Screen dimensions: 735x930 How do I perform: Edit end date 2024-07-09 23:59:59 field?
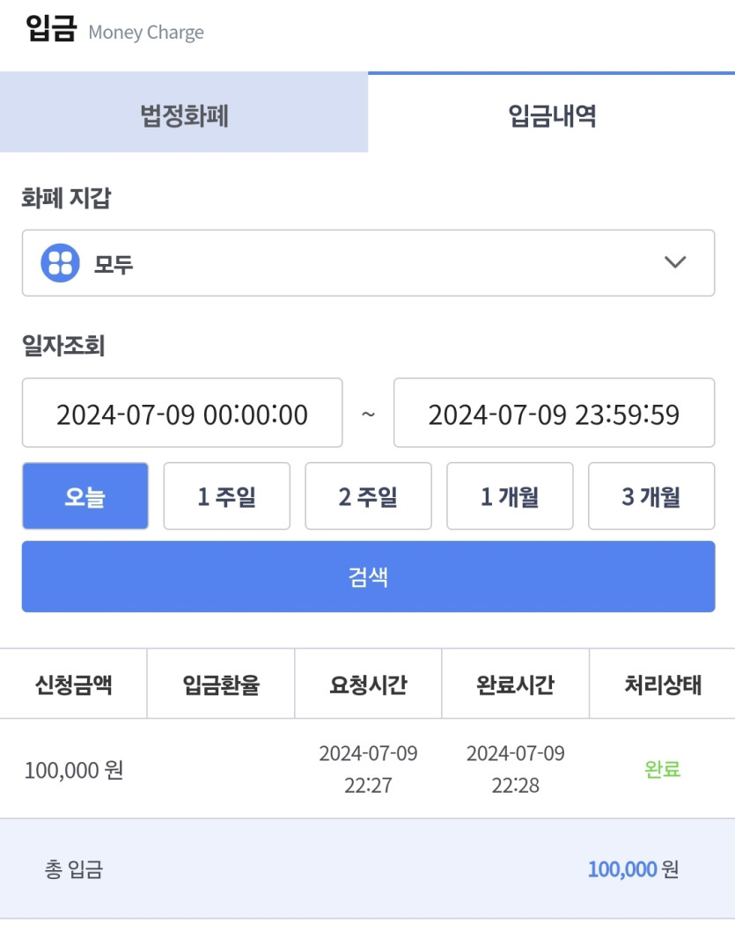pos(554,413)
